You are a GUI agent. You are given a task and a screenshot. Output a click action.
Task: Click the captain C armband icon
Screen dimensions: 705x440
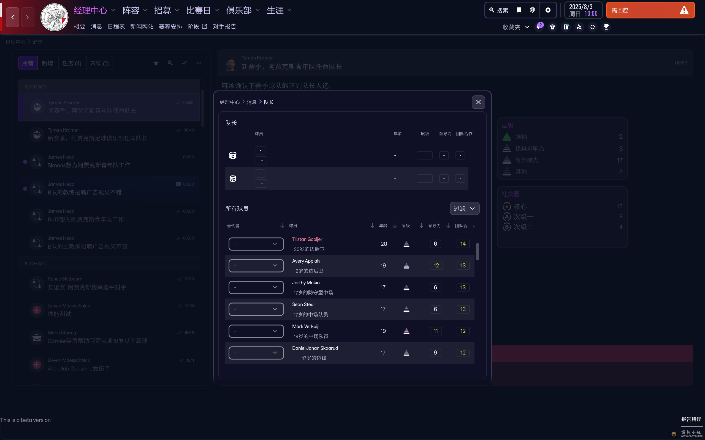(233, 155)
